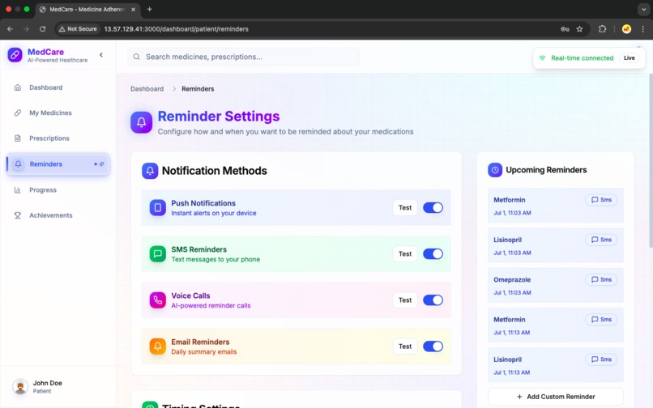
Task: Click the bar chart icon beside Progress
Action: pyautogui.click(x=18, y=190)
